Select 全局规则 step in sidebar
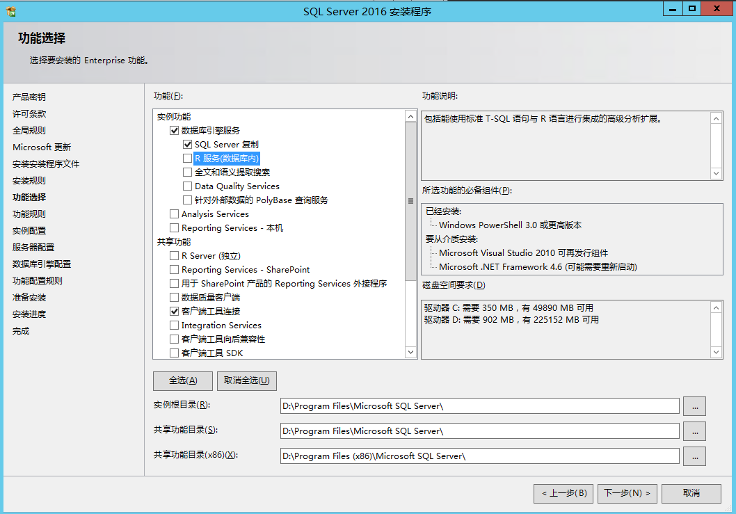Image resolution: width=736 pixels, height=514 pixels. coord(29,131)
